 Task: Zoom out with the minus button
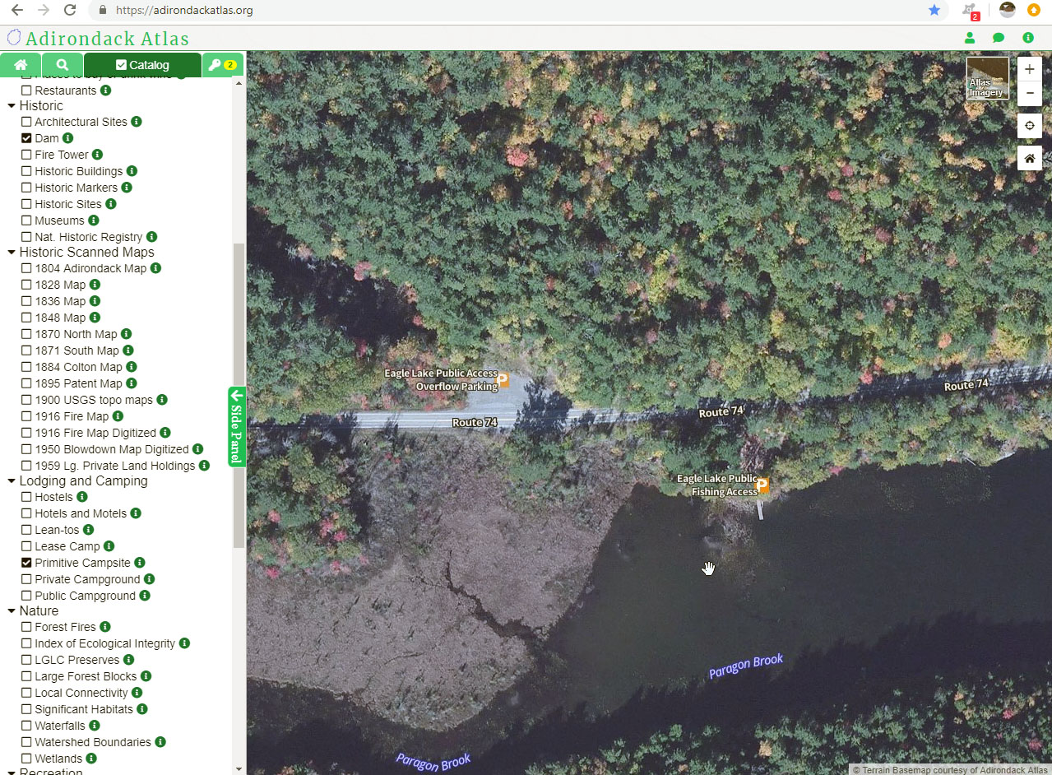point(1029,94)
